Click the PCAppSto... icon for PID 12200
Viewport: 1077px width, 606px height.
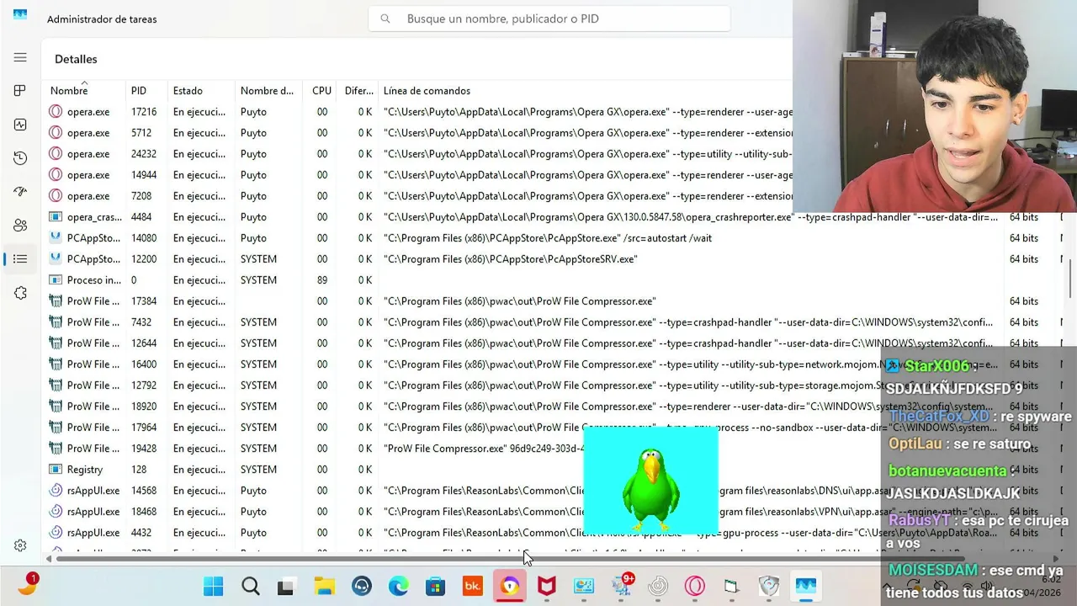tap(56, 259)
